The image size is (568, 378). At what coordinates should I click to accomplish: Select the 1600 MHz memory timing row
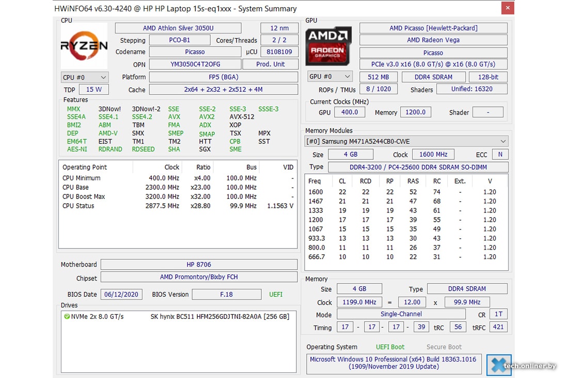[405, 192]
